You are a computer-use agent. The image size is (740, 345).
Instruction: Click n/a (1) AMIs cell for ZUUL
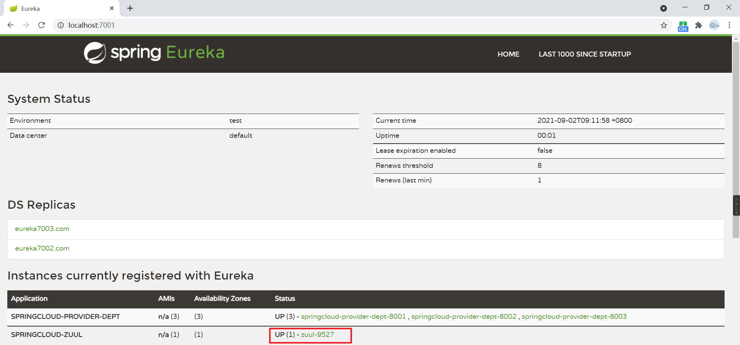point(169,335)
